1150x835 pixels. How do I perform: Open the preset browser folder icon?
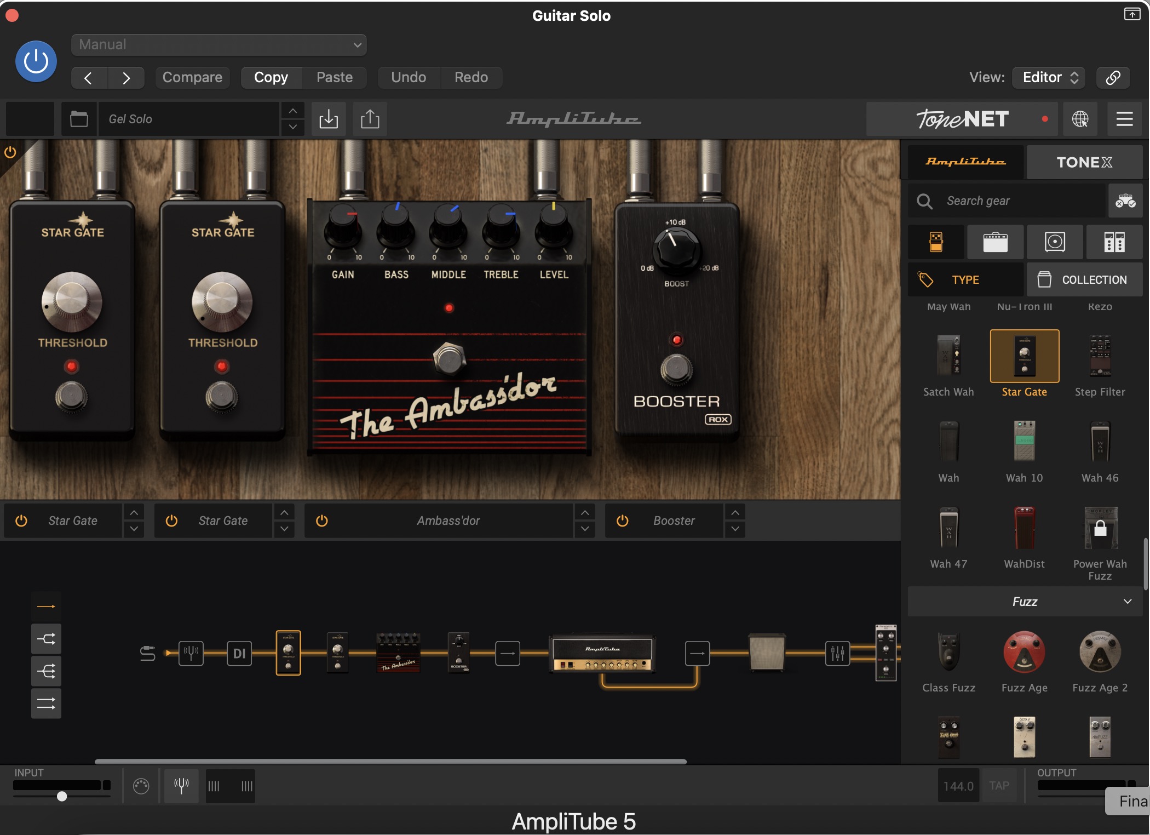[x=79, y=119]
